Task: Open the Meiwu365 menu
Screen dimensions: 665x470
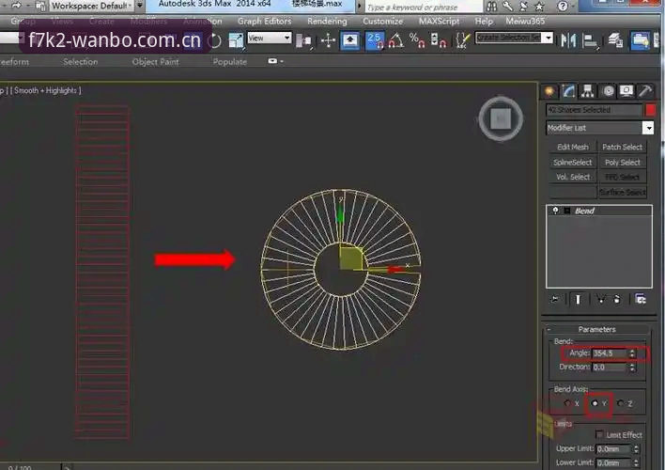Action: 525,21
